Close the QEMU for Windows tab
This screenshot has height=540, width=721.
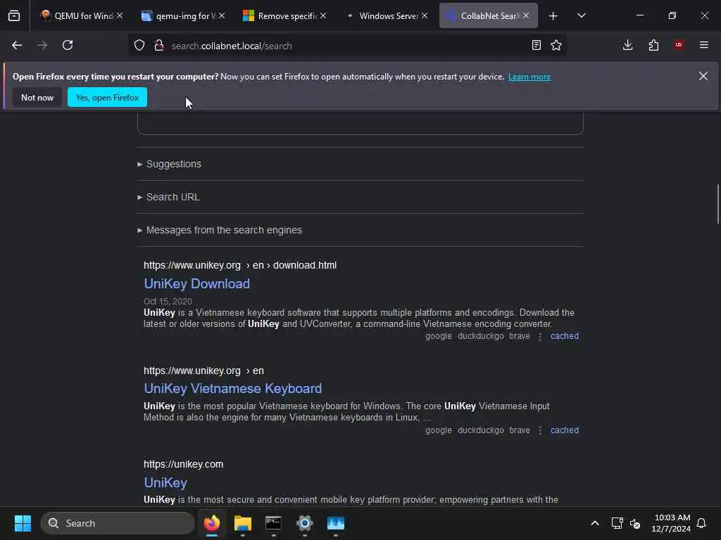[120, 16]
